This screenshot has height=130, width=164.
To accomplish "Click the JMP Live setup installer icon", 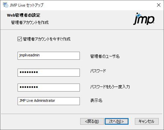I will 5,5.
